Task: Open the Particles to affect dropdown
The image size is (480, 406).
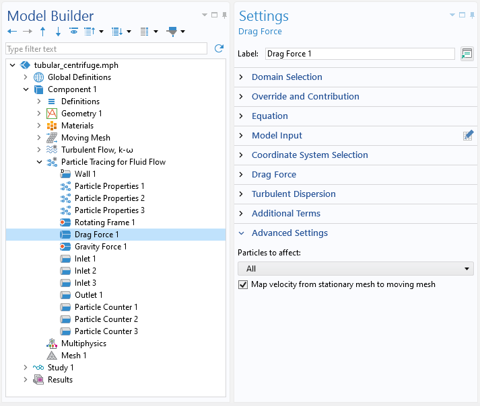Action: [355, 269]
